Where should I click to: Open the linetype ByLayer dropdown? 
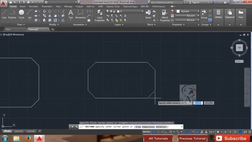pyautogui.click(x=187, y=20)
